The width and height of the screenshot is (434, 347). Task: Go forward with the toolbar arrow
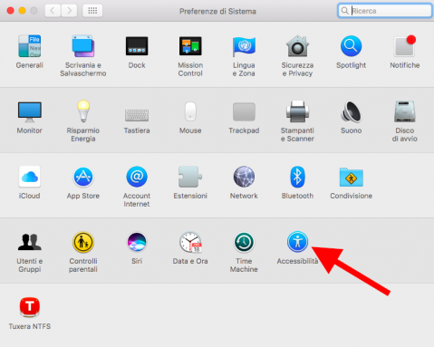69,11
